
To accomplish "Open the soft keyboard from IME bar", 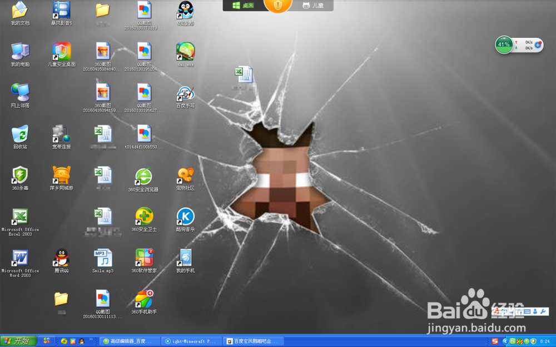I will pos(527,311).
